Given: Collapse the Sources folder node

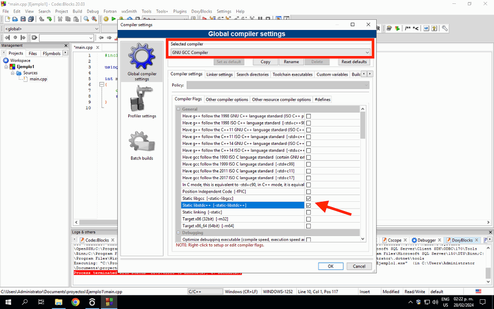Looking at the screenshot, I should (13, 73).
